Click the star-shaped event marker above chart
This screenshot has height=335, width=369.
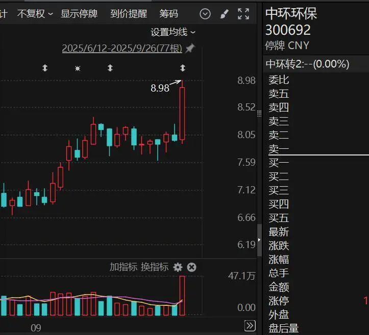77,68
